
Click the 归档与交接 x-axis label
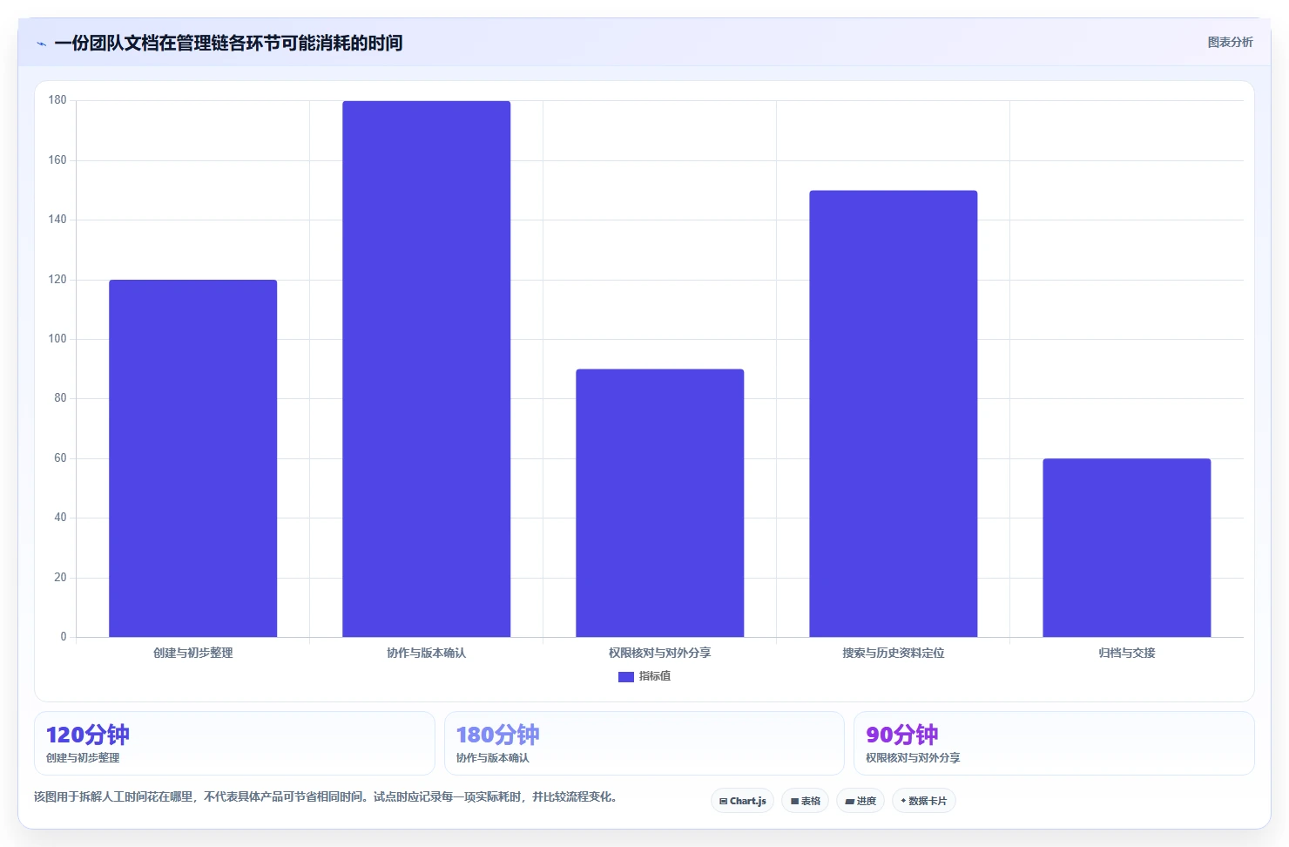1127,653
